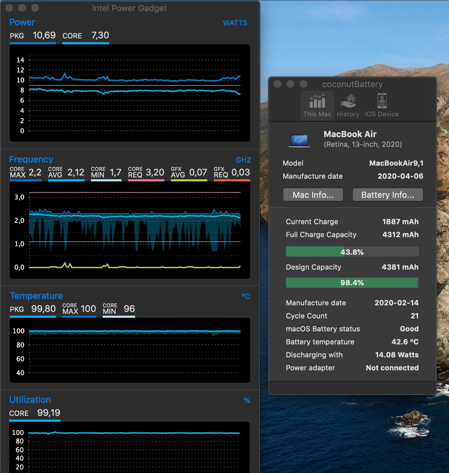This screenshot has width=449, height=473.
Task: Click the Temperature graph area
Action: tap(130, 350)
